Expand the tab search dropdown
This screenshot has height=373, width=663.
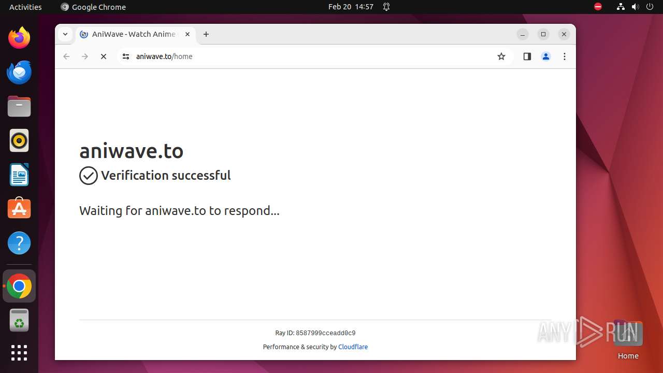(x=65, y=34)
